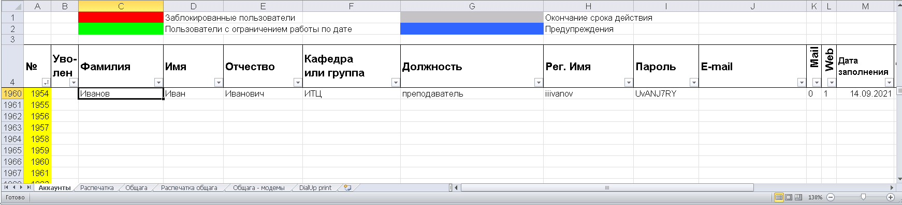Viewport: 902px width, 205px height.
Task: Open filter dropdown for E-mail column
Action: coord(802,83)
